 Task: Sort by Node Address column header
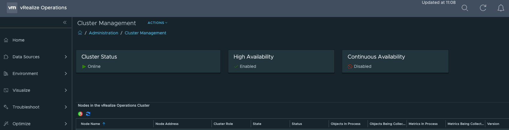pos(167,124)
